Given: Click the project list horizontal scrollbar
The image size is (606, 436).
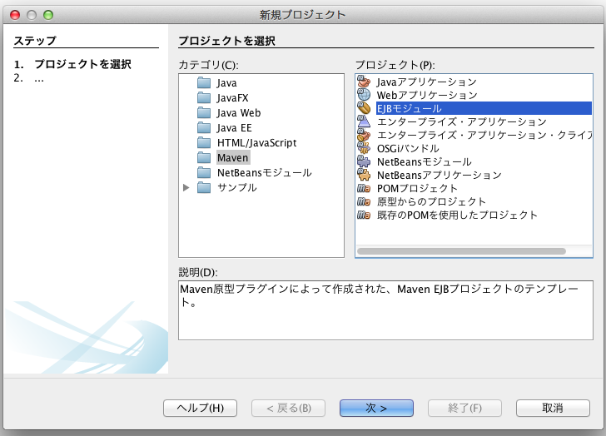Looking at the screenshot, I should 462,250.
